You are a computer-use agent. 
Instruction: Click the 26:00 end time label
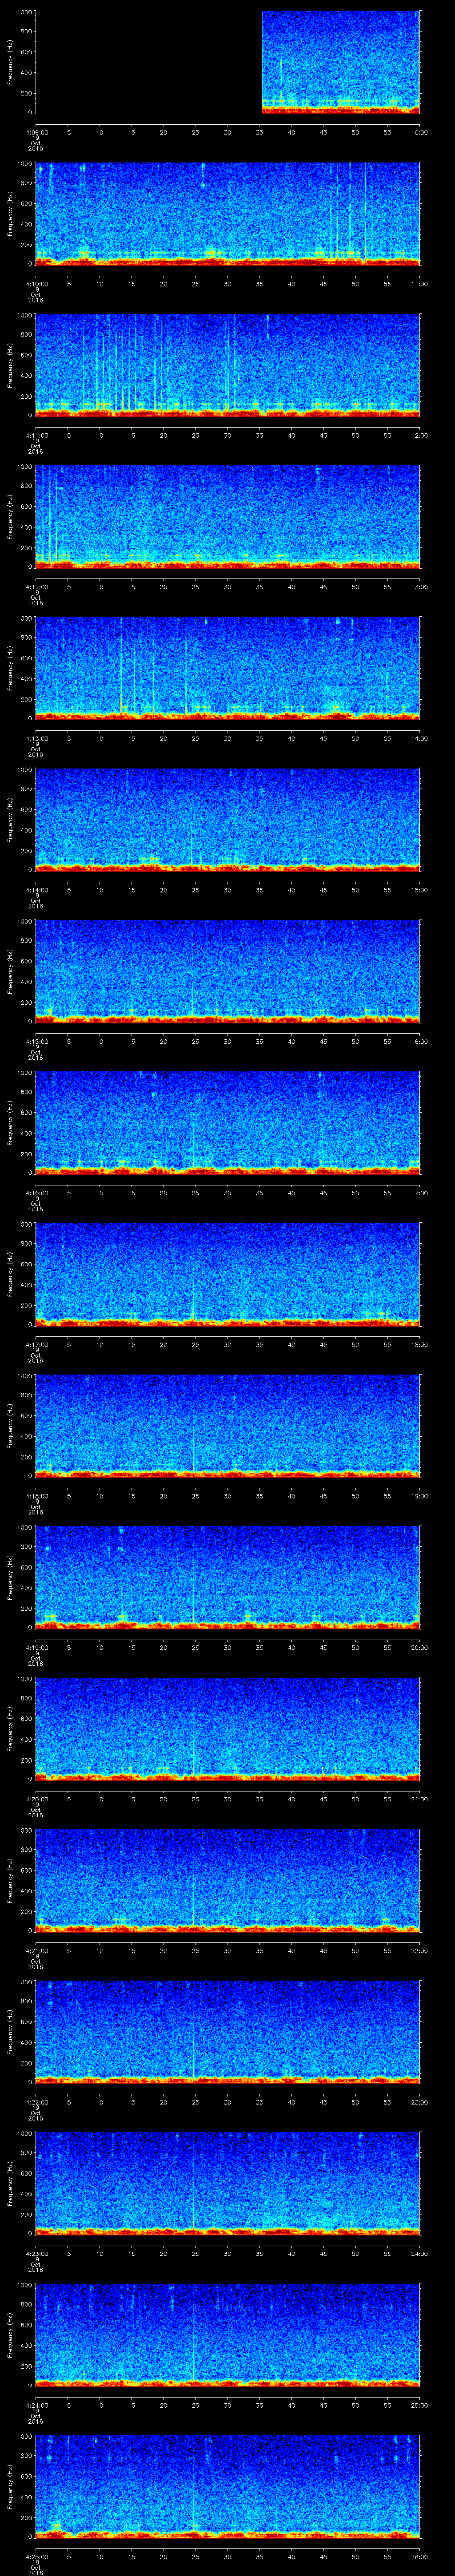pos(419,2556)
